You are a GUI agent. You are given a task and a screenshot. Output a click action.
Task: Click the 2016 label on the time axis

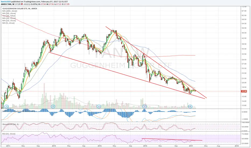click(145, 146)
